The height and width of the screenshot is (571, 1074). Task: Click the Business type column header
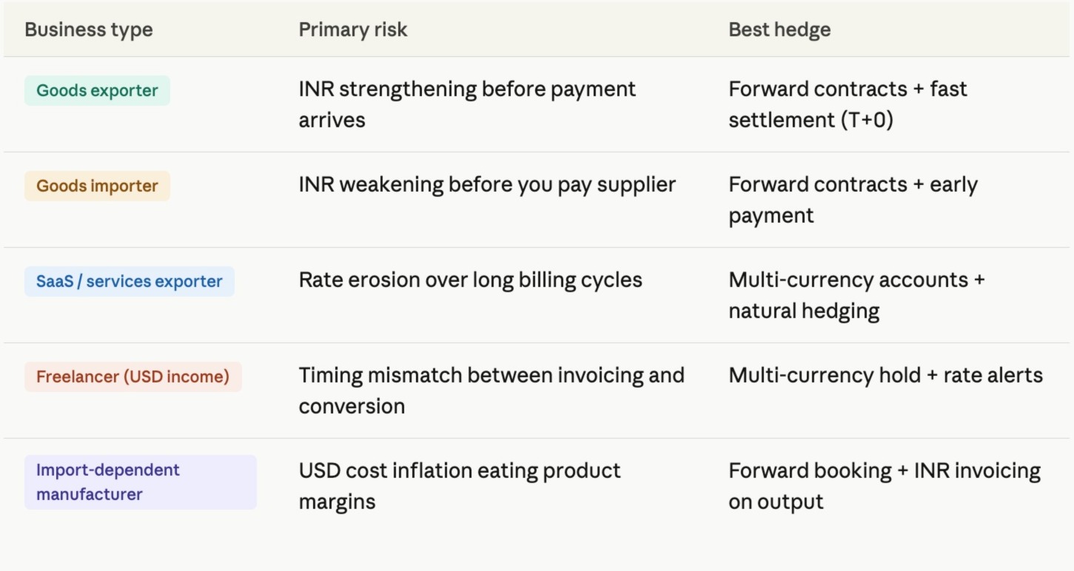tap(89, 30)
